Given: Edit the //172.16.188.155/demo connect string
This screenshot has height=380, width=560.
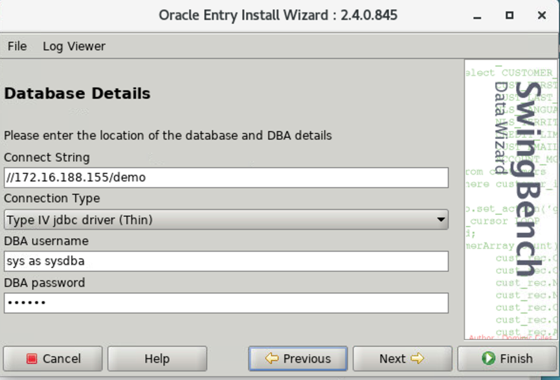Looking at the screenshot, I should [x=227, y=177].
